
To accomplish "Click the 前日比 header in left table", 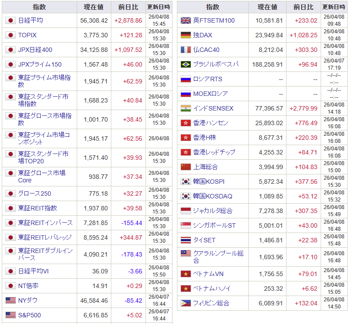I will (x=128, y=7).
